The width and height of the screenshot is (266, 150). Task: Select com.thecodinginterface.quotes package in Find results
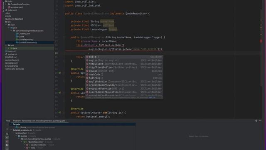37,139
